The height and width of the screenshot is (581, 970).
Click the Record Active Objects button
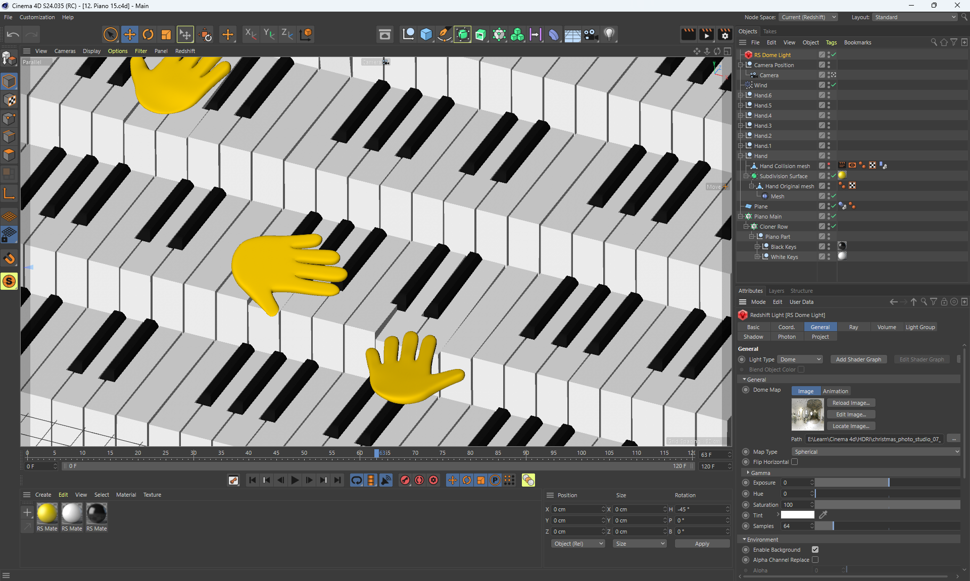[405, 480]
